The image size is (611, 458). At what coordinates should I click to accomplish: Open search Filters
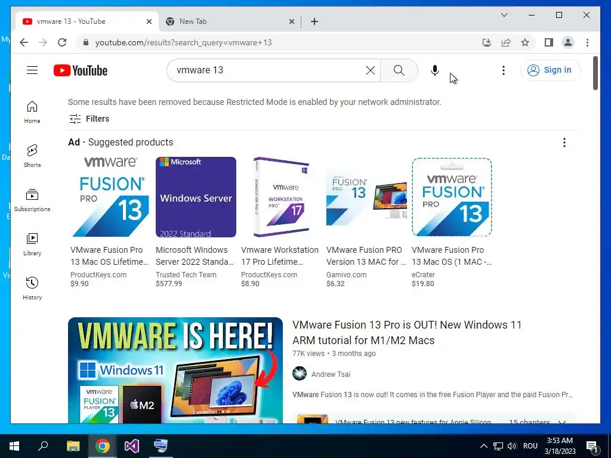click(90, 119)
